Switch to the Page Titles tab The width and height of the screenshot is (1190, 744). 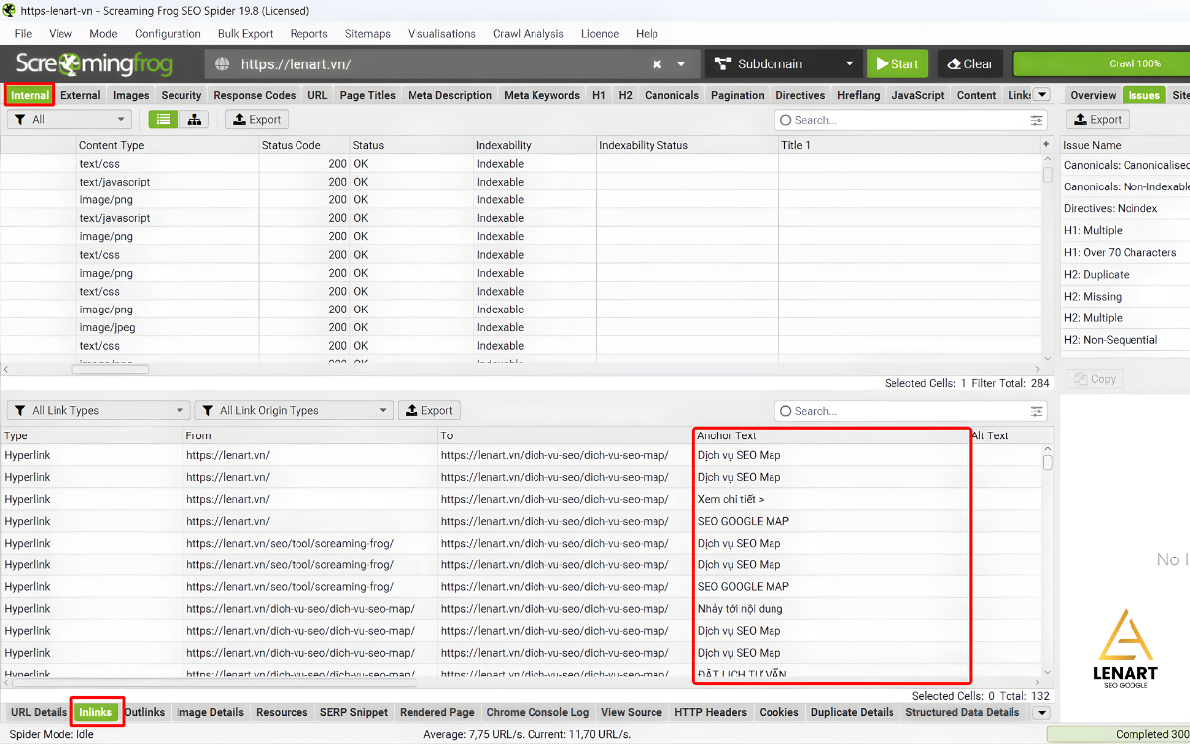tap(367, 96)
